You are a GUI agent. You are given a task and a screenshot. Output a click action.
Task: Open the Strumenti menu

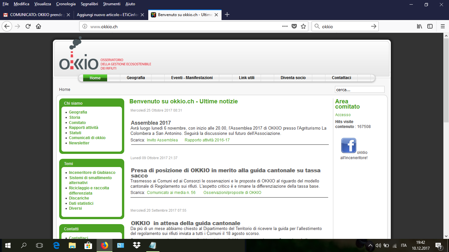112,4
